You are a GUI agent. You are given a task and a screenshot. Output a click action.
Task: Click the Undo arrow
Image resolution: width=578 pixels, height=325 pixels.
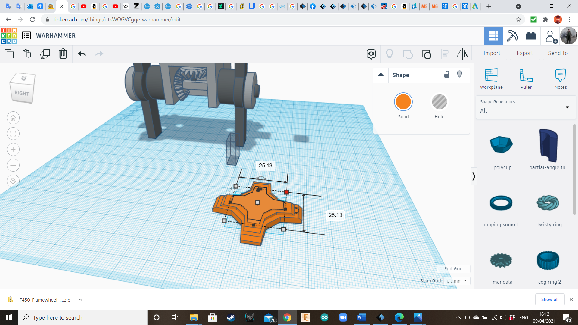click(x=82, y=54)
